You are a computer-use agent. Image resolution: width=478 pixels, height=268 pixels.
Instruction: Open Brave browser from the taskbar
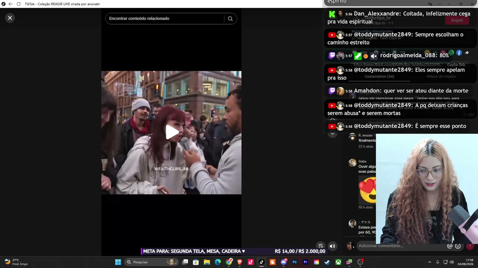tap(240, 262)
